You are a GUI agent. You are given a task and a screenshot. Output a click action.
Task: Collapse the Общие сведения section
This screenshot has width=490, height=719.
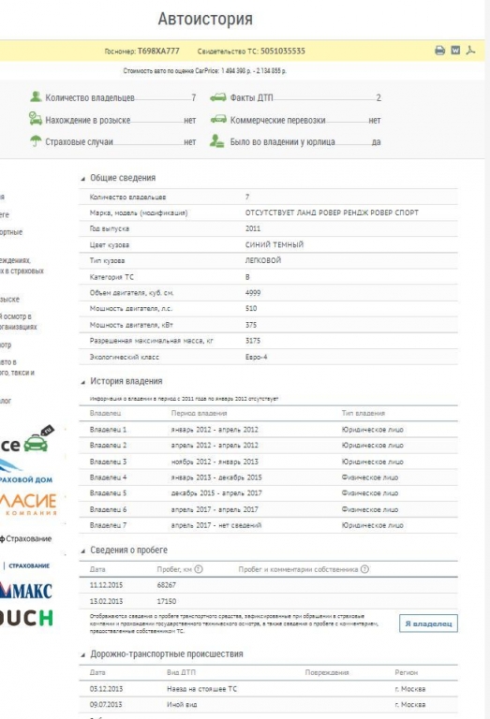coord(83,179)
